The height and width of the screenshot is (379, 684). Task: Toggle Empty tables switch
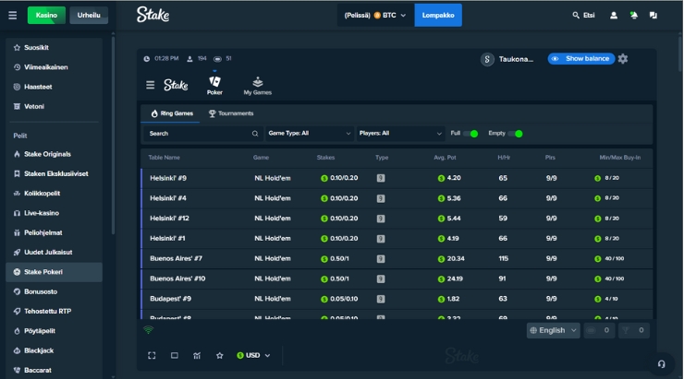[515, 134]
